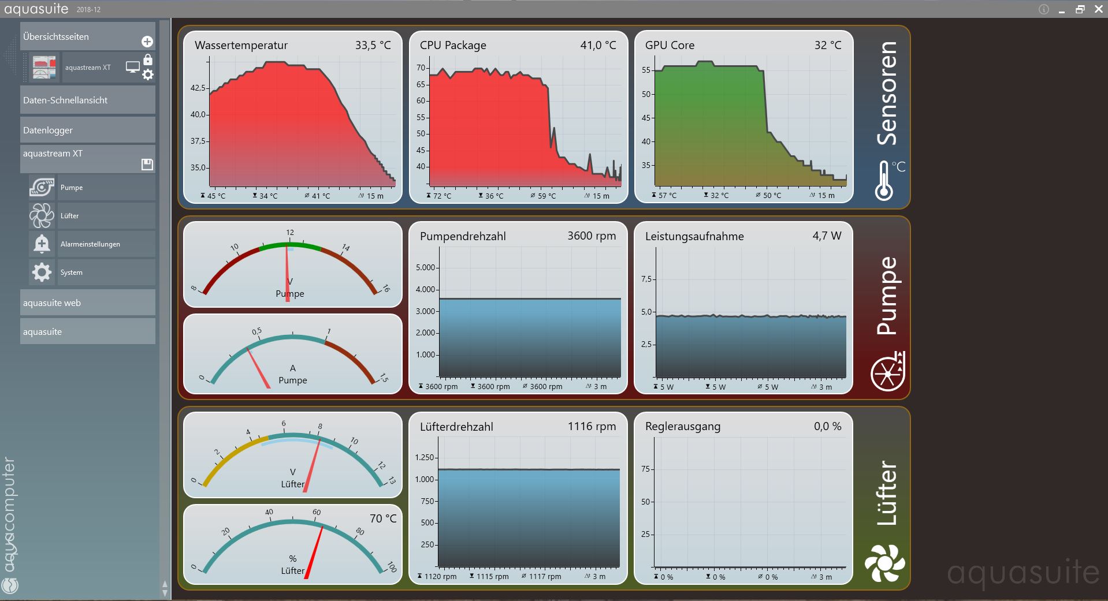Screen dimensions: 1108x601
Task: Open Alarmeinstellungen via the bell icon
Action: click(40, 244)
